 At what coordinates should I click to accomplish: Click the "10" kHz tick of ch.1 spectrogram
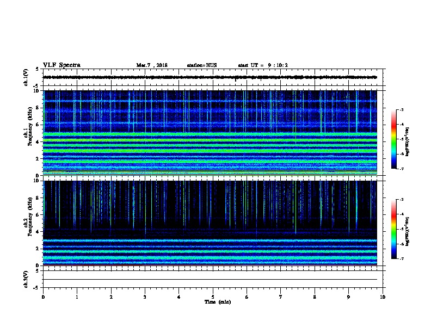(37, 91)
